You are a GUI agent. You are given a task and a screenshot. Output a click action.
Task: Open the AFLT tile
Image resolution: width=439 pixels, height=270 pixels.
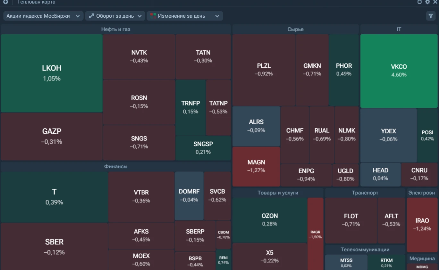[x=392, y=220]
